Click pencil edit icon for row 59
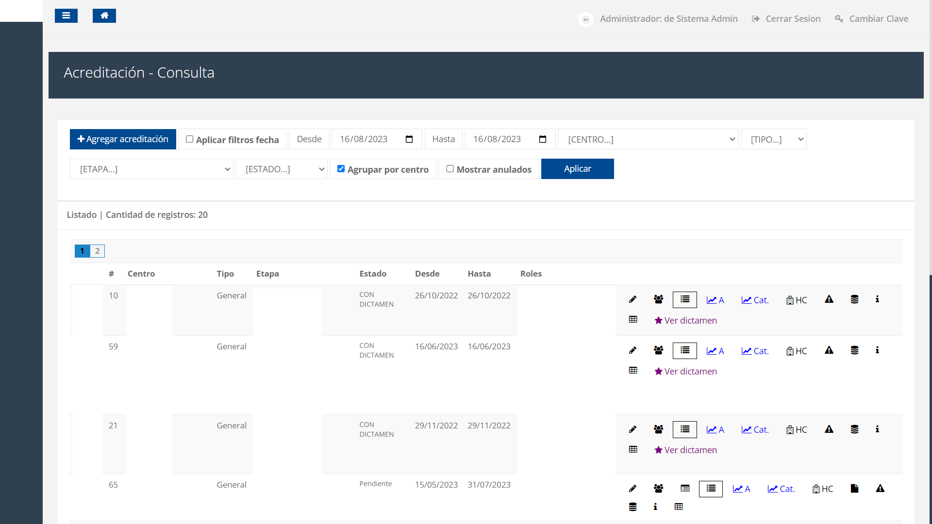 point(632,350)
